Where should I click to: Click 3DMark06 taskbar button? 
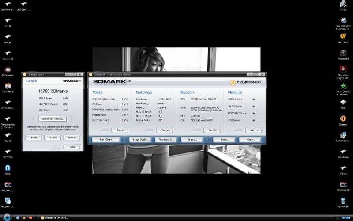coord(55,218)
